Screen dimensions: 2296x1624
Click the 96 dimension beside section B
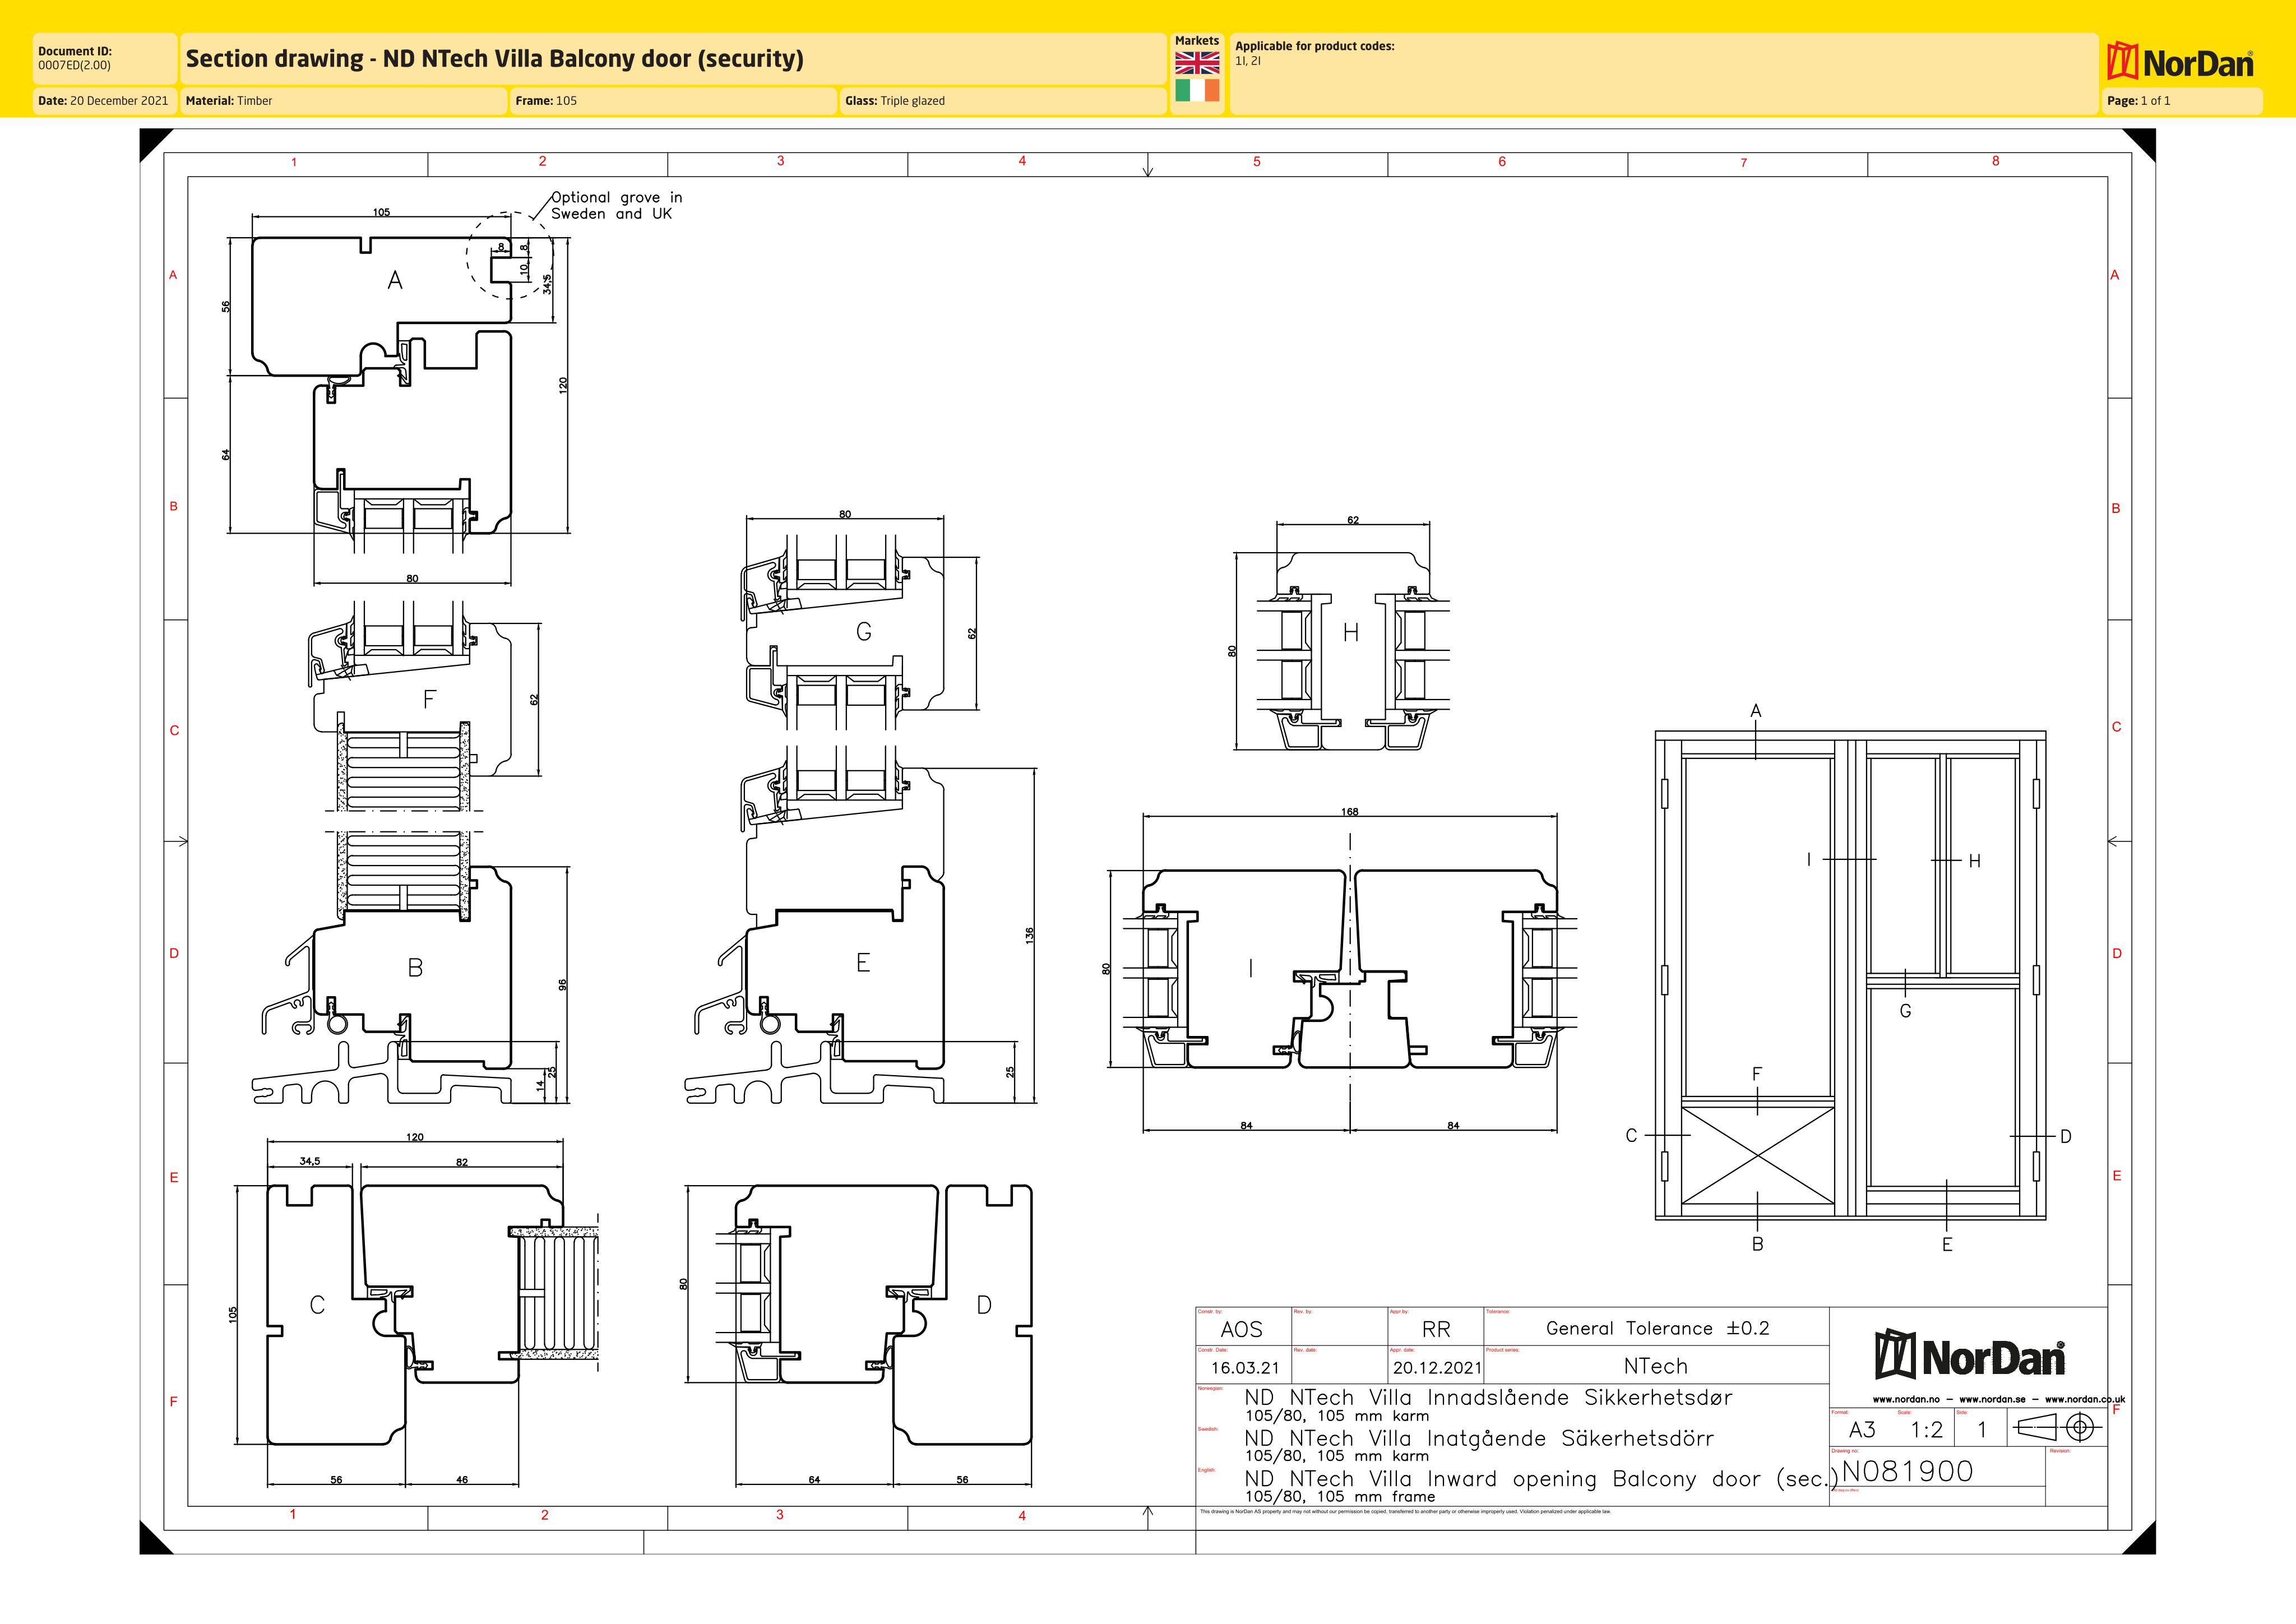[x=562, y=985]
